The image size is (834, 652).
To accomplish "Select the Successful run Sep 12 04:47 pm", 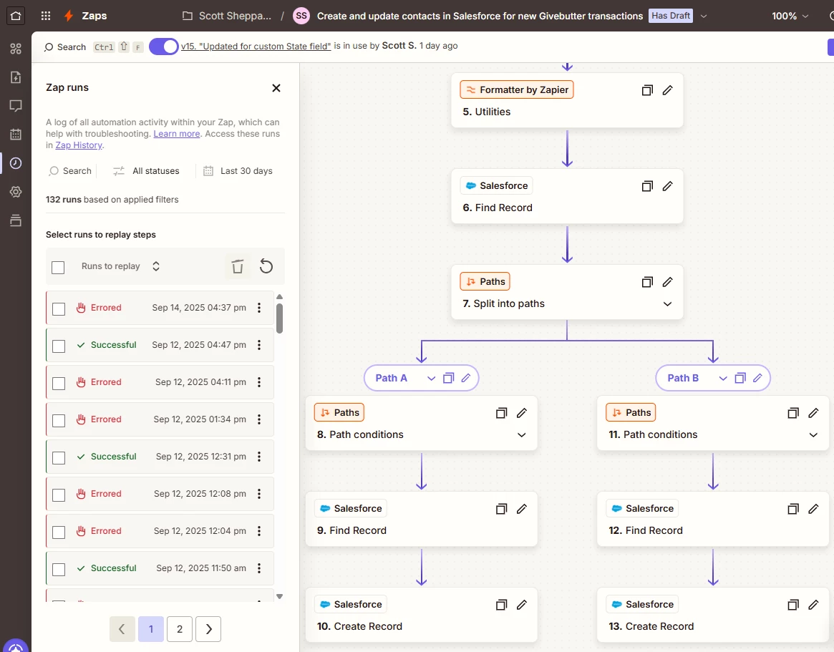I will 59,346.
